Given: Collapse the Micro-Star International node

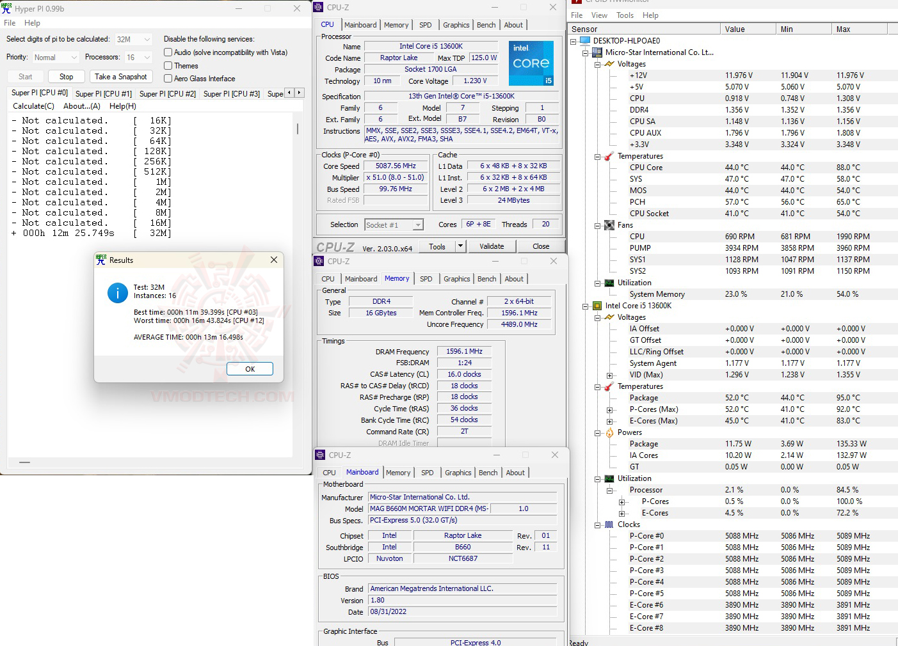Looking at the screenshot, I should [x=585, y=52].
